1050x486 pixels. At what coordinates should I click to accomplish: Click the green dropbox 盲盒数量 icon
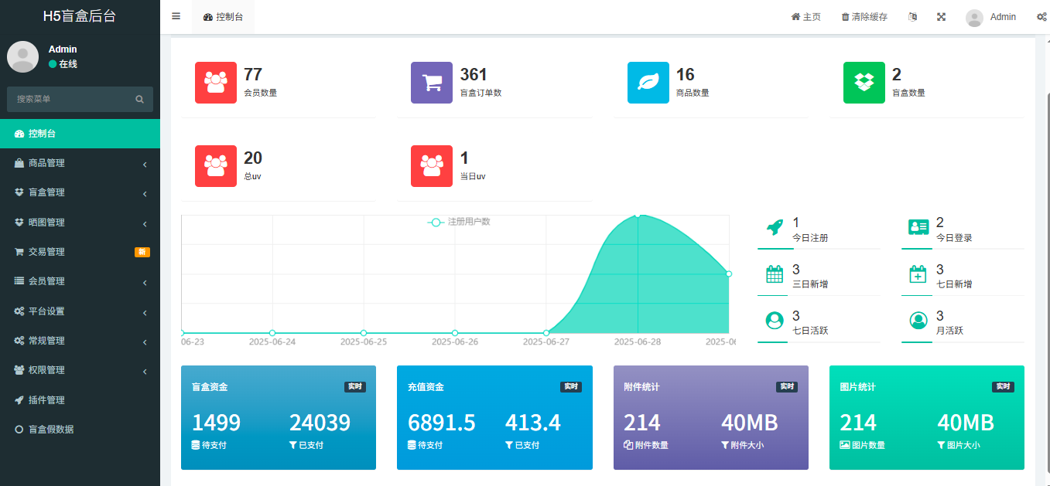click(x=864, y=82)
